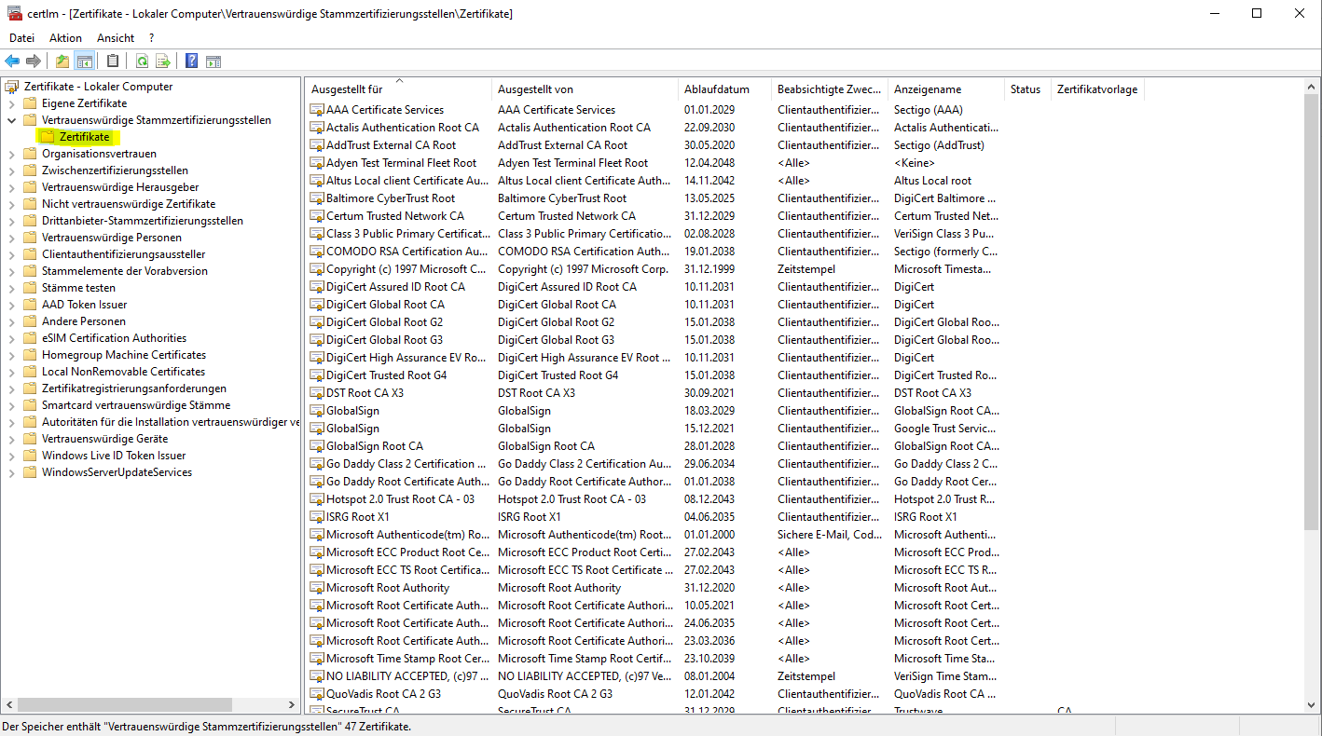Expand the Eigene Zertifikate tree node
This screenshot has width=1322, height=736.
pyautogui.click(x=11, y=103)
